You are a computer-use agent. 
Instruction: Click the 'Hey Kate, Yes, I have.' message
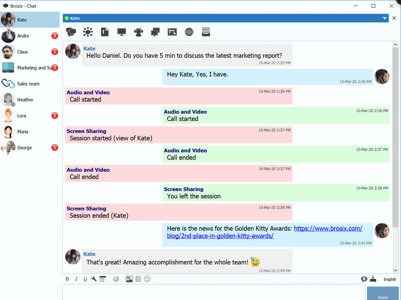click(x=268, y=77)
